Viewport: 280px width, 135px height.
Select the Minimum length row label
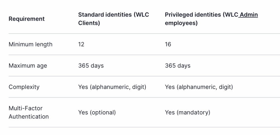point(31,44)
